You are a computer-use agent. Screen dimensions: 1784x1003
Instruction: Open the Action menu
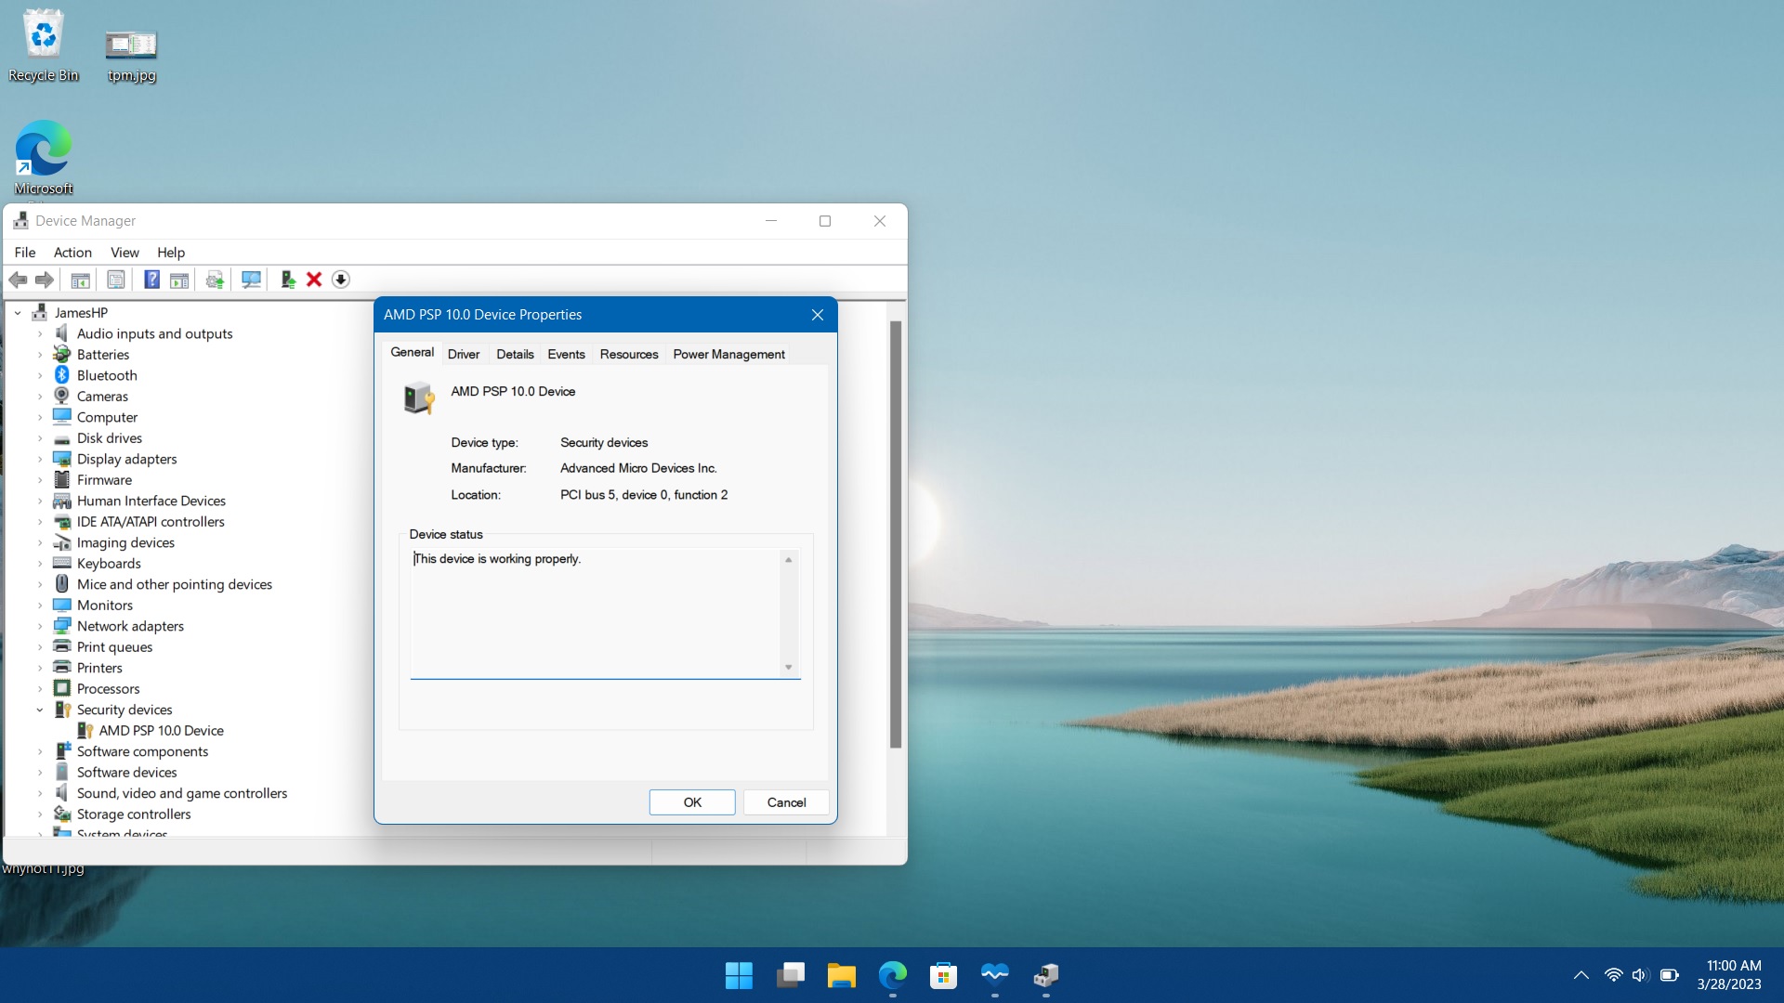click(72, 253)
